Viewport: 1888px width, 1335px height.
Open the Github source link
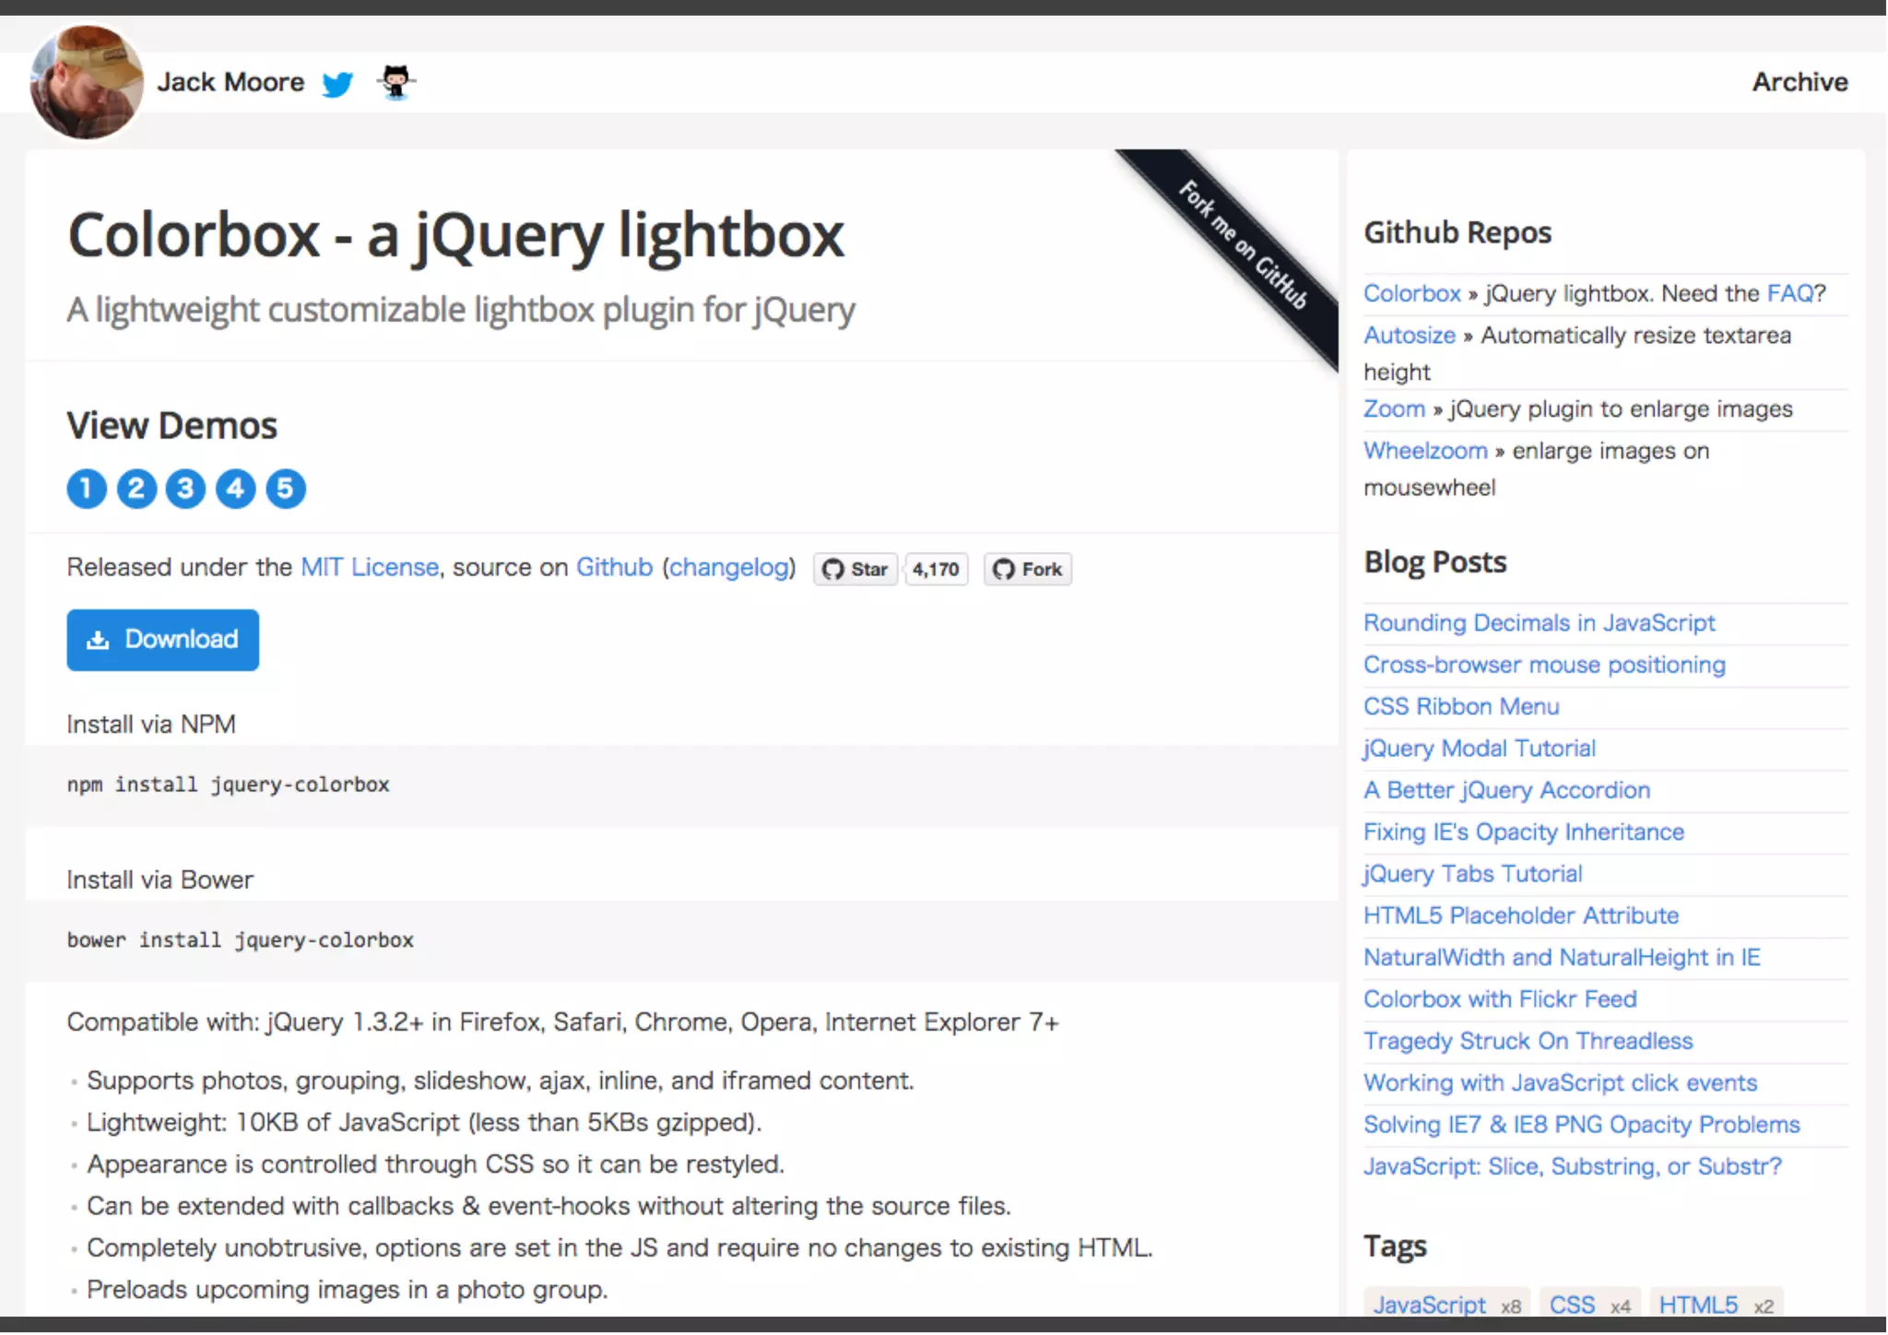point(614,567)
